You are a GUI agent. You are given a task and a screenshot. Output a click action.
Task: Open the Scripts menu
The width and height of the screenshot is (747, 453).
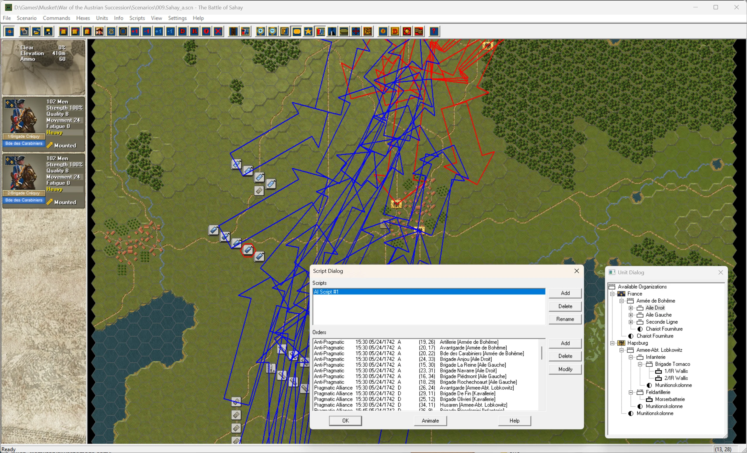point(137,18)
